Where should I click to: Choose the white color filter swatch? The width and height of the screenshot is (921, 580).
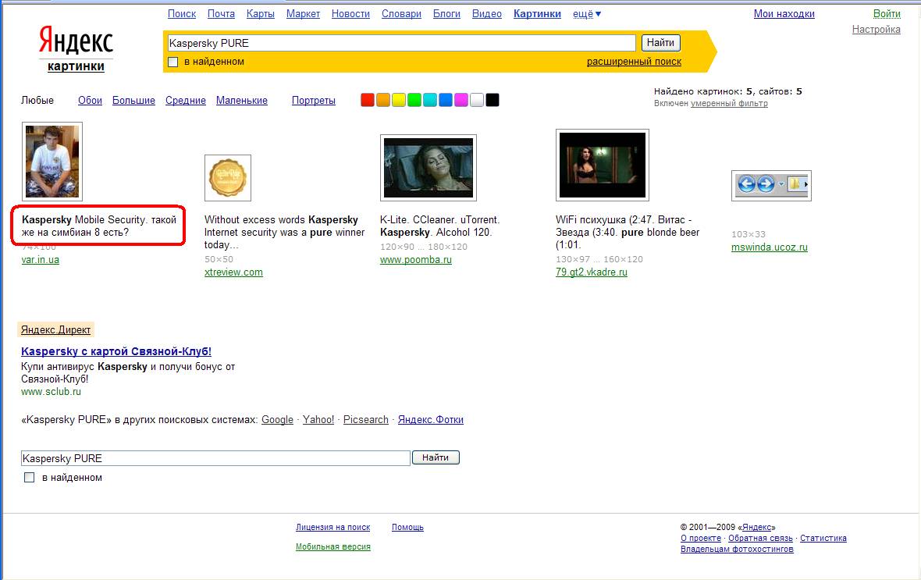click(477, 100)
